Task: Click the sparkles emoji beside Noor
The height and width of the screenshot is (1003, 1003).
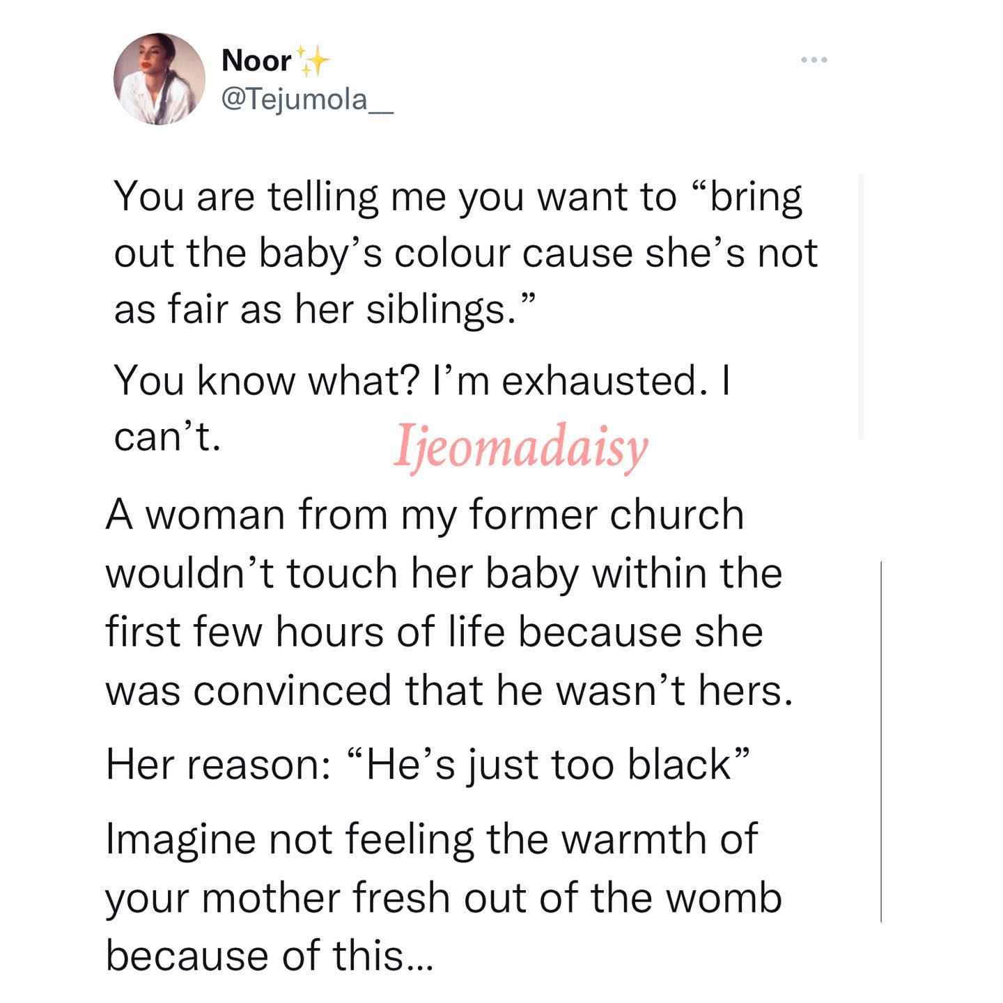Action: pos(312,61)
